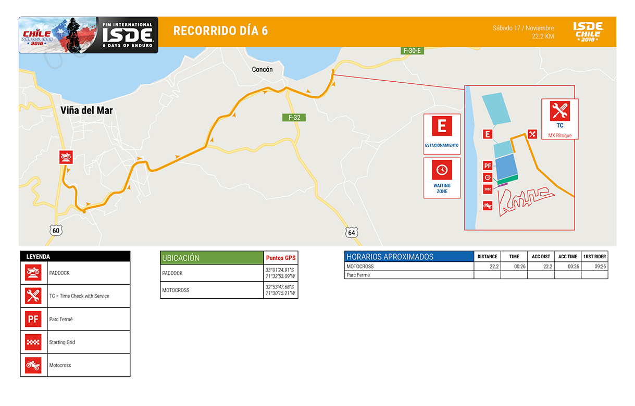Select the wrench Time Check icon in the Leyenda
Screen dimensions: 635x406
click(33, 296)
